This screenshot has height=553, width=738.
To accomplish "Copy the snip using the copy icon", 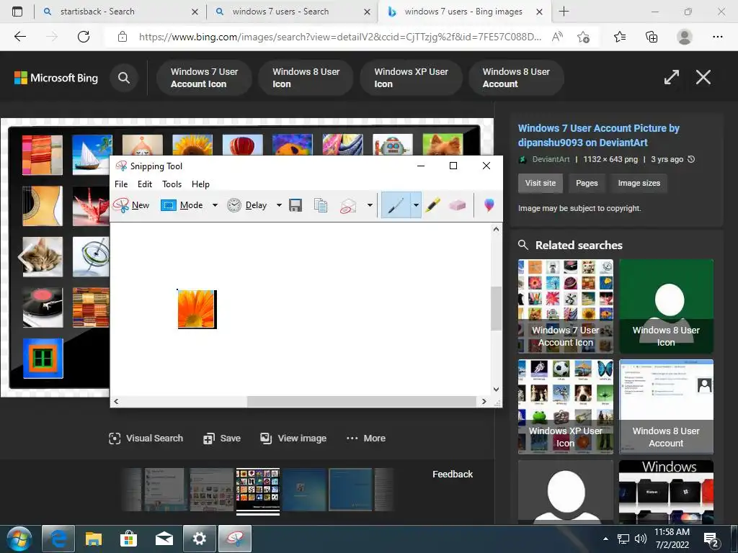I will pos(321,205).
